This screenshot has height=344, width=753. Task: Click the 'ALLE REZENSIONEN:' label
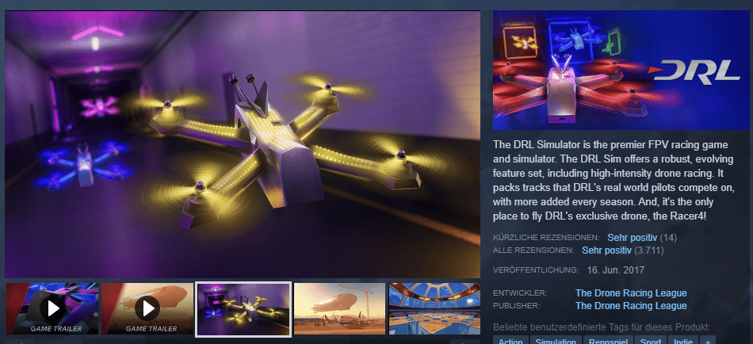click(533, 250)
